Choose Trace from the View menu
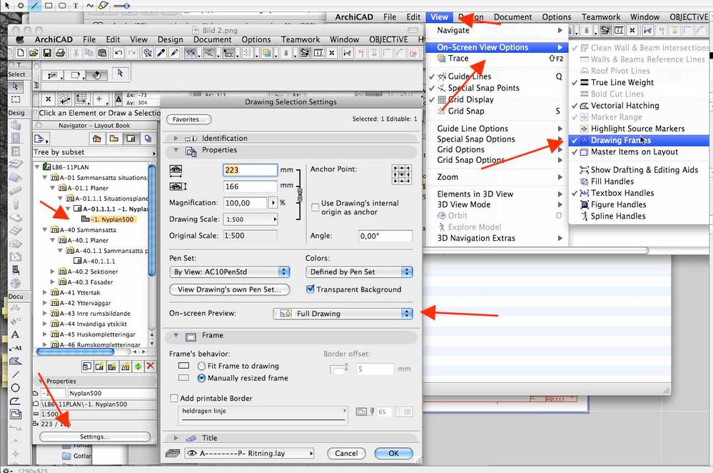Image resolution: width=713 pixels, height=473 pixels. (497, 59)
